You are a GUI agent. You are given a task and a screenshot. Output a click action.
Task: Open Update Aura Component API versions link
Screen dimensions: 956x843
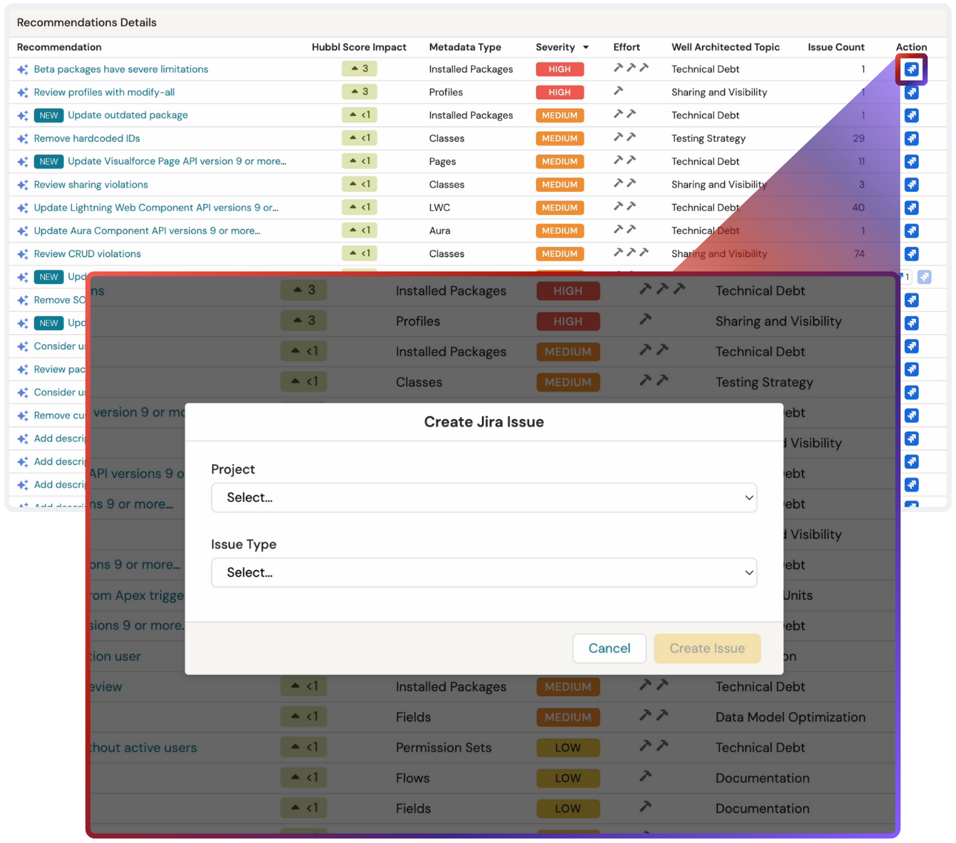[147, 231]
